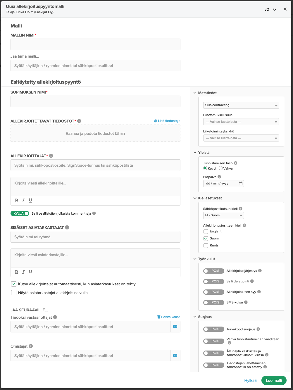Click the Liitä tiedostoja link
293x390 pixels.
[x=167, y=121]
